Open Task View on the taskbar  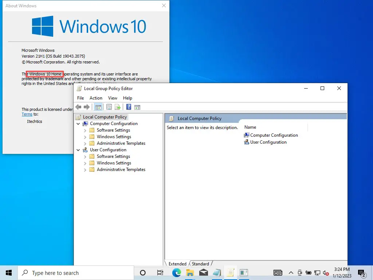coord(160,273)
